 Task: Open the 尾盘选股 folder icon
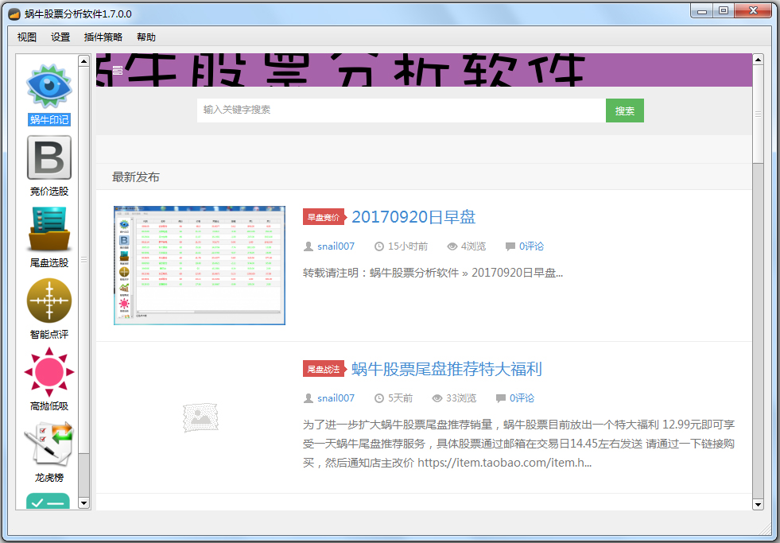[x=49, y=229]
